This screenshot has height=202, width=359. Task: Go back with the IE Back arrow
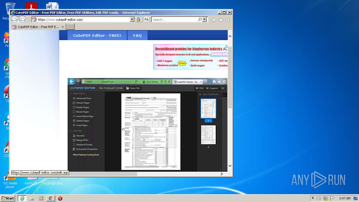(14, 19)
